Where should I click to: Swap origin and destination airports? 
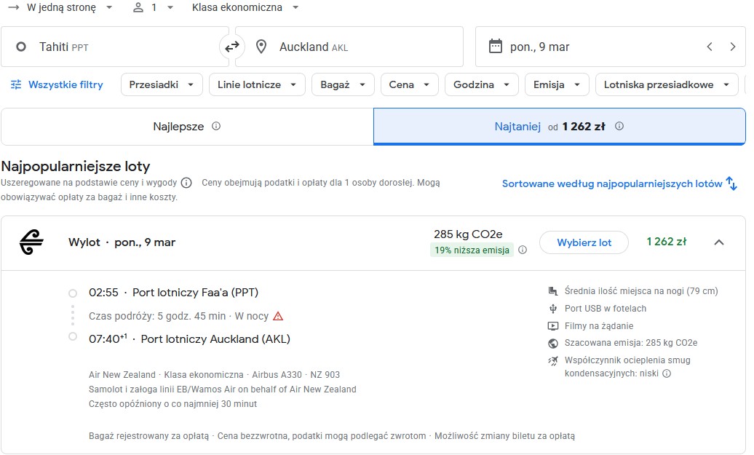(x=232, y=47)
